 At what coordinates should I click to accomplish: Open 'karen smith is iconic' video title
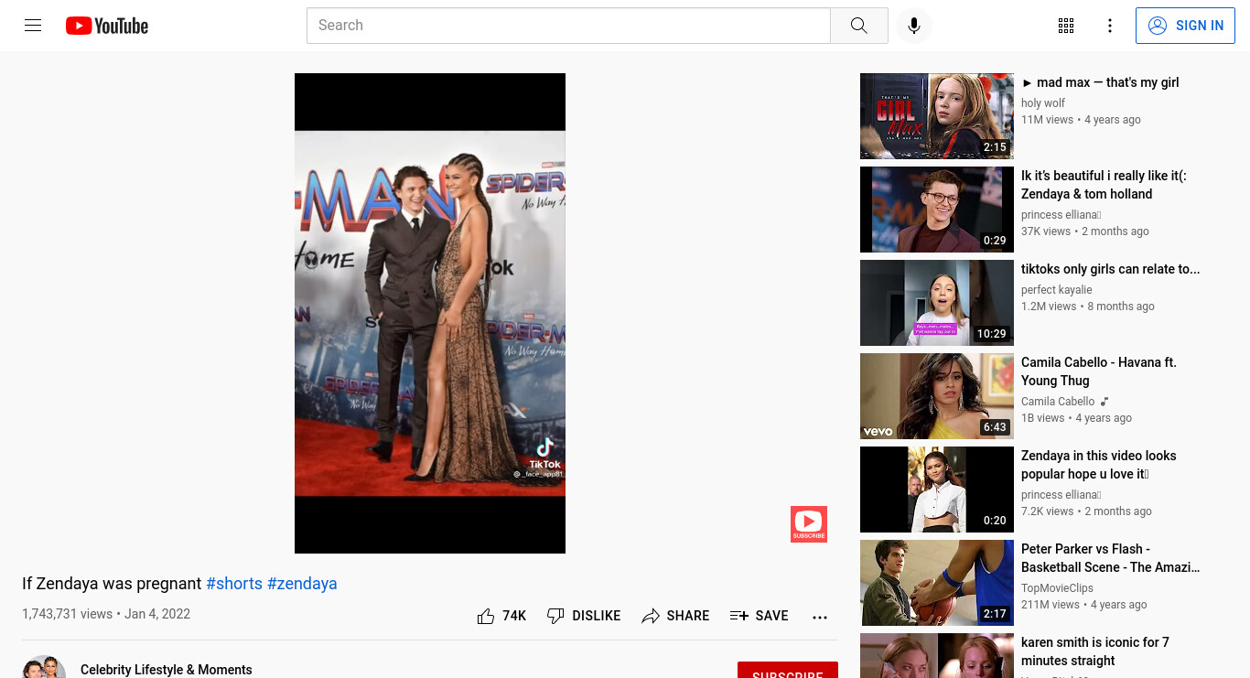(x=1095, y=651)
